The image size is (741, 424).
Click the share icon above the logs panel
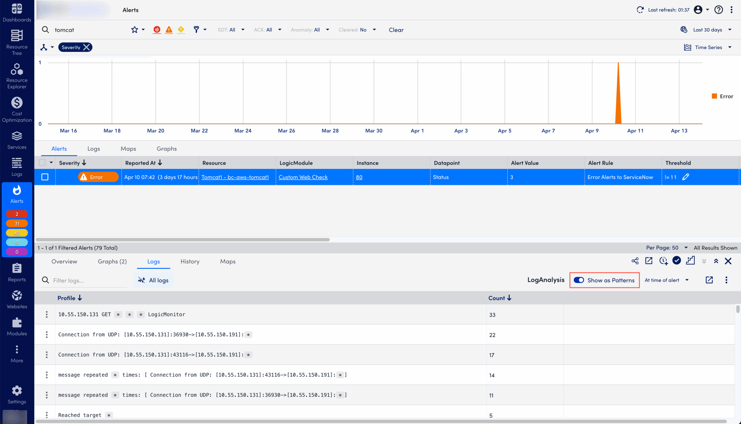pos(635,261)
